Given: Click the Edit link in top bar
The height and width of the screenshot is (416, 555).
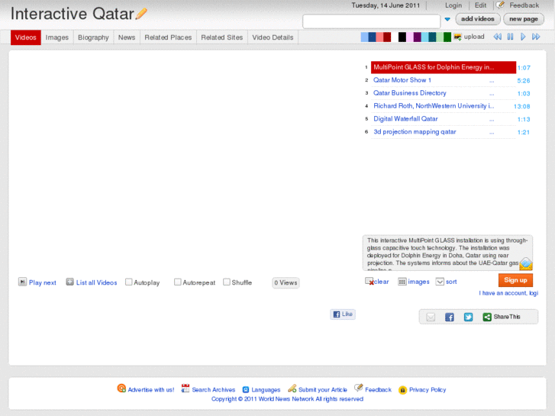Looking at the screenshot, I should 480,5.
